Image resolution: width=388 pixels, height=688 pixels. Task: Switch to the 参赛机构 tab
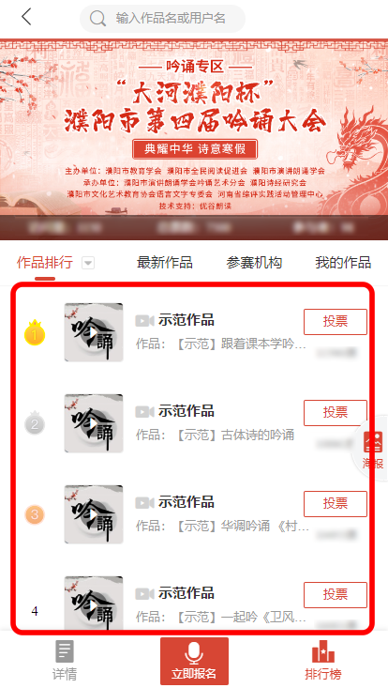[254, 263]
